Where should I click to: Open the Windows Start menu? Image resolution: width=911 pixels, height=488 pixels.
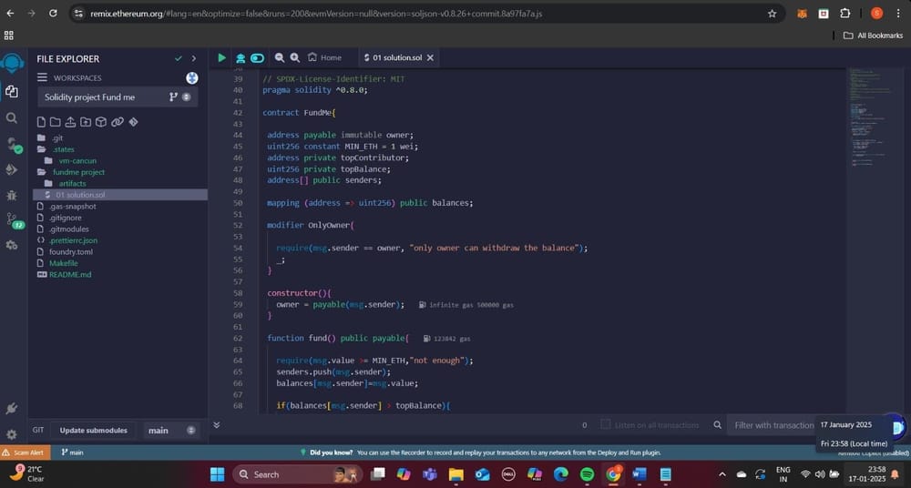pyautogui.click(x=218, y=474)
